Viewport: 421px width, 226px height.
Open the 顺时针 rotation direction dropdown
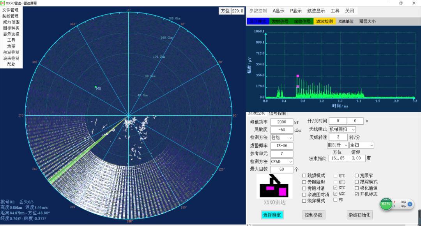coord(338,145)
